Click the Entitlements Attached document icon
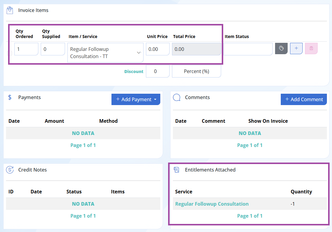Image resolution: width=332 pixels, height=232 pixels. [176, 170]
